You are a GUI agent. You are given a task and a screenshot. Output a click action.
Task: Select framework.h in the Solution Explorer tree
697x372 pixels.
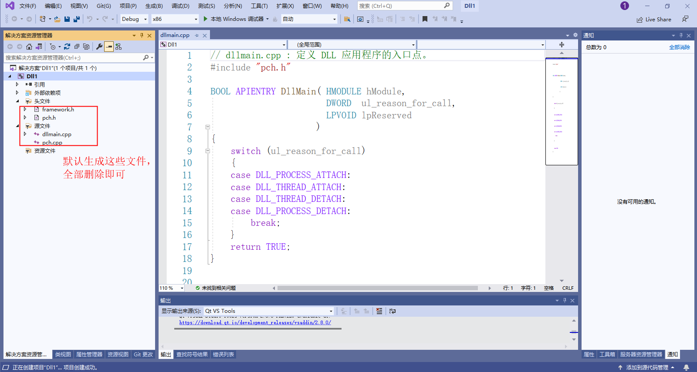[58, 110]
